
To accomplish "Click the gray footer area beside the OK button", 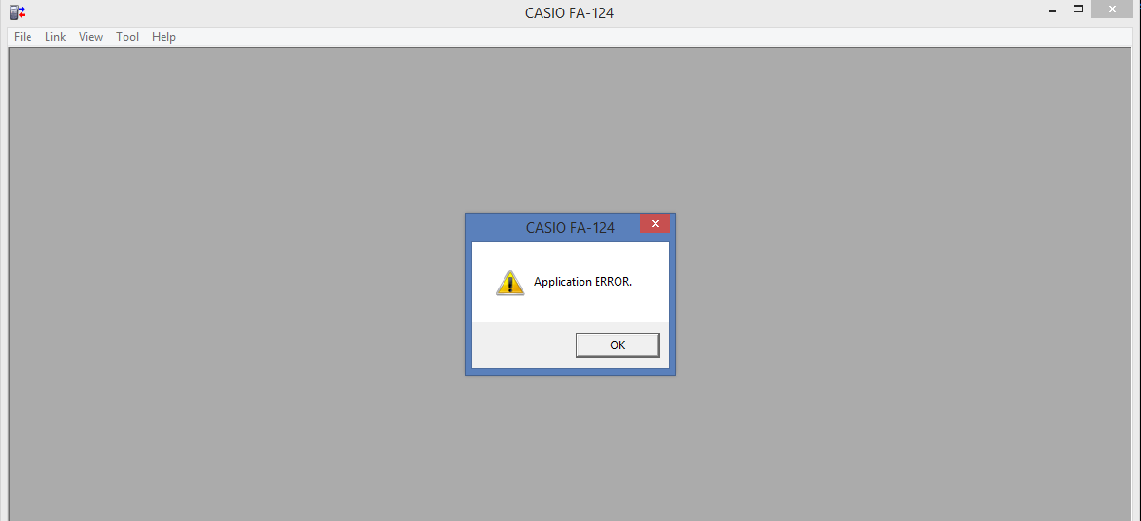I will click(523, 345).
